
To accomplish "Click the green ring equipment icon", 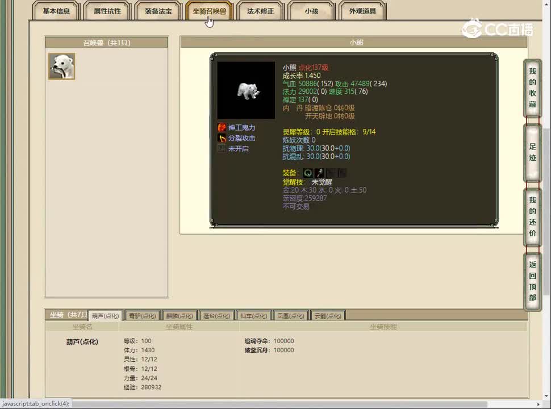I will pos(307,173).
